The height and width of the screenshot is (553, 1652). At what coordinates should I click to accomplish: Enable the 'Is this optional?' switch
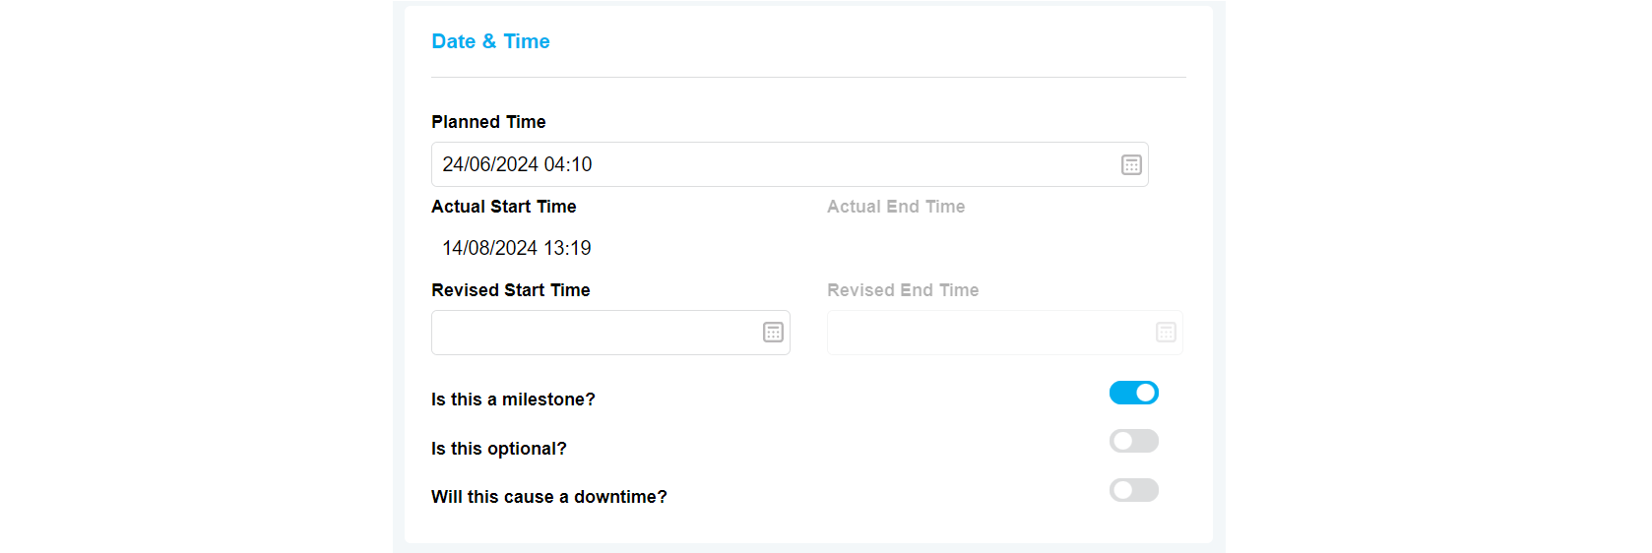click(x=1133, y=441)
